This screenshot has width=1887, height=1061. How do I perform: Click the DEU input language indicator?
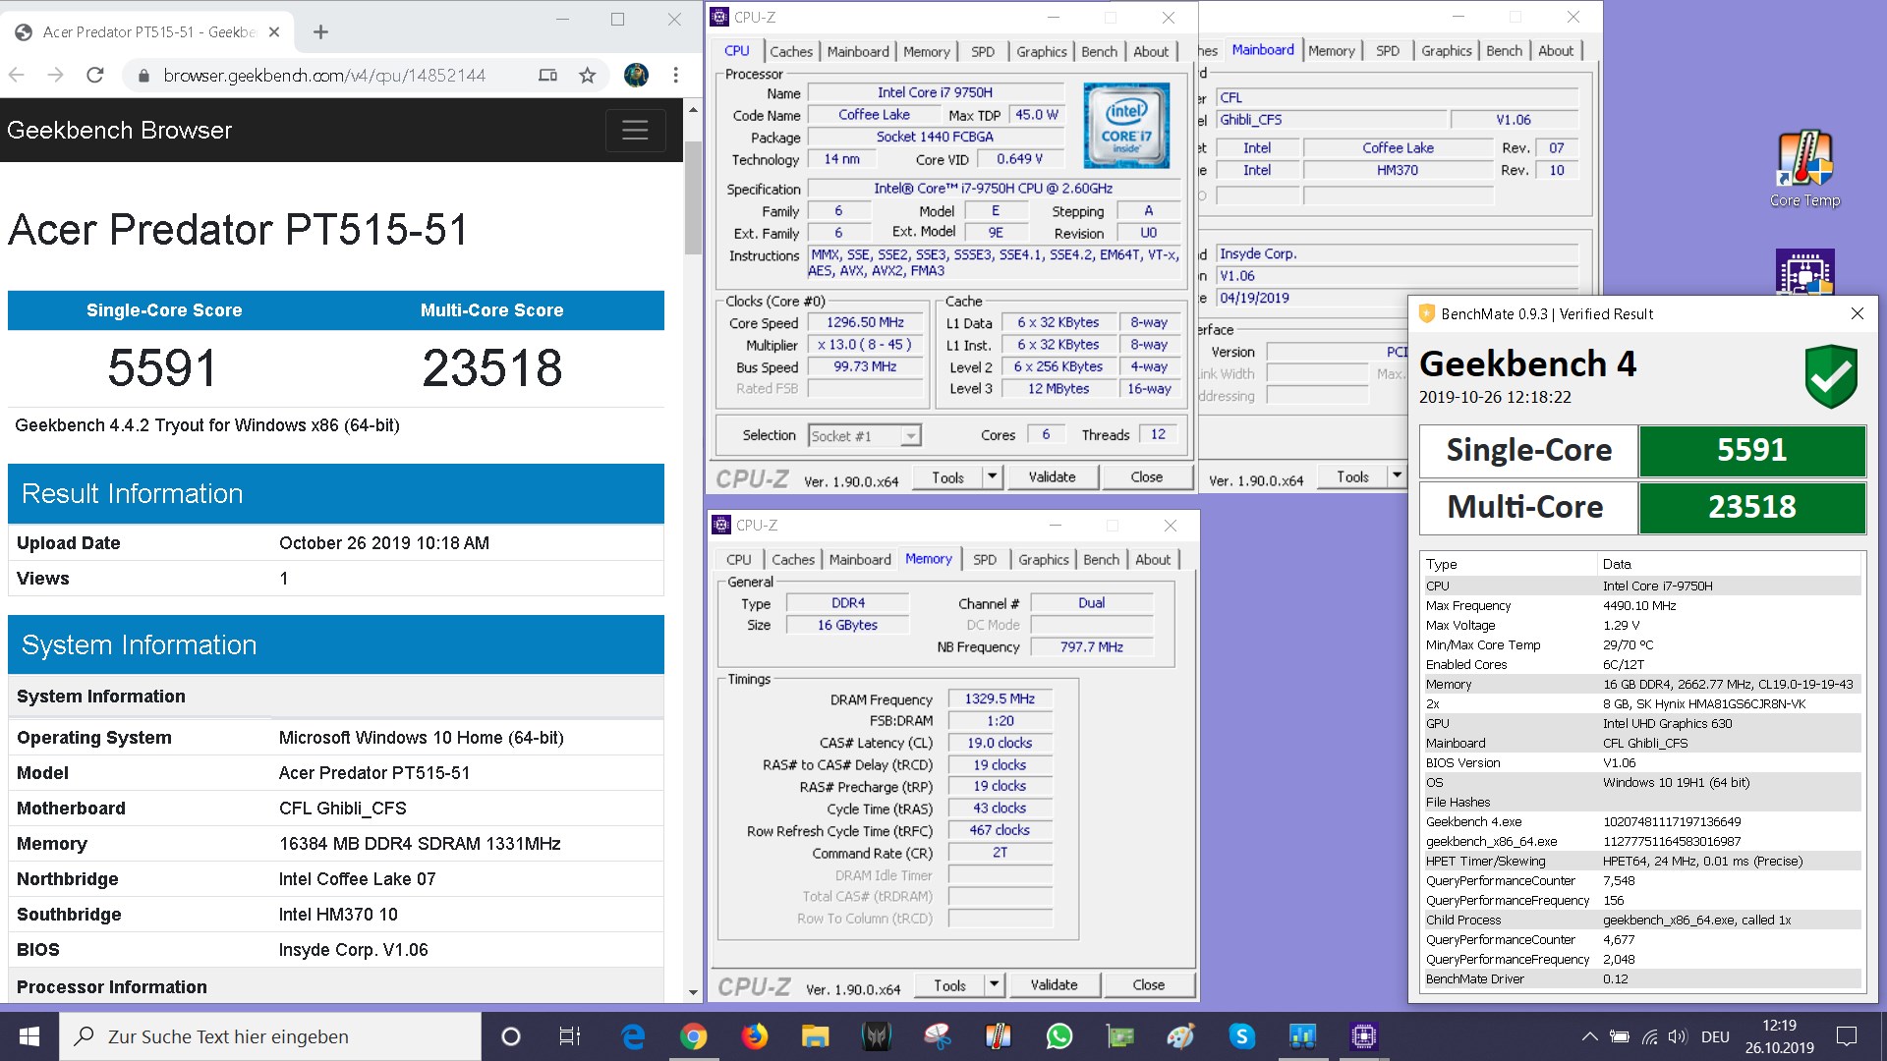[1715, 1036]
